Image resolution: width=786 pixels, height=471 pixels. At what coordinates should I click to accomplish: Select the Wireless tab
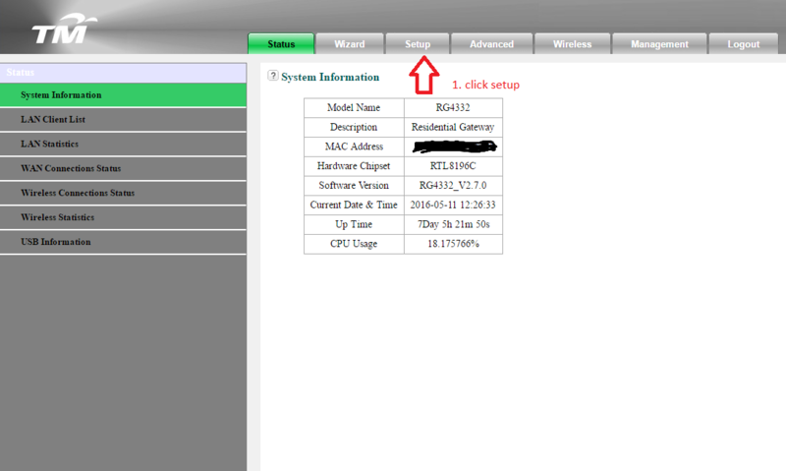tap(572, 44)
